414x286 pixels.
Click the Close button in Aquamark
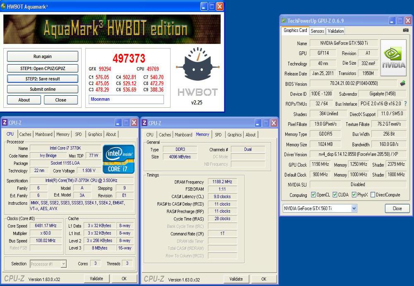(61, 100)
